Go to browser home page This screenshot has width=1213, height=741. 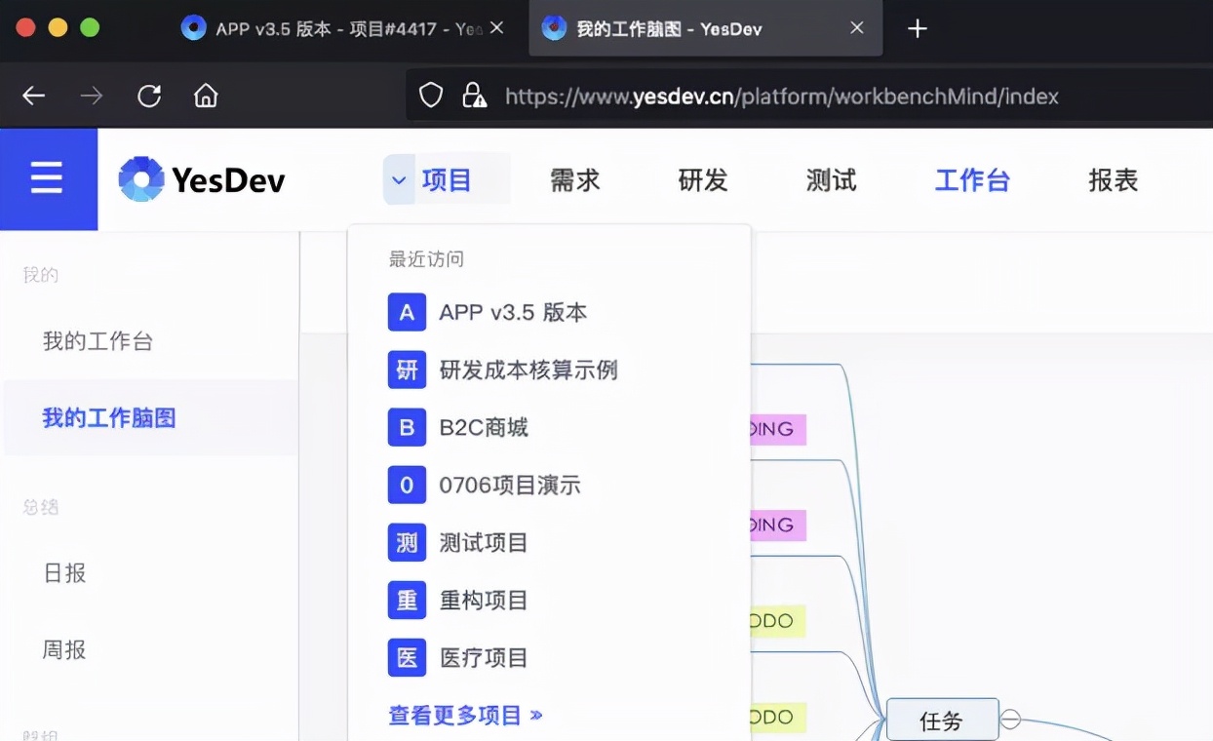(206, 96)
